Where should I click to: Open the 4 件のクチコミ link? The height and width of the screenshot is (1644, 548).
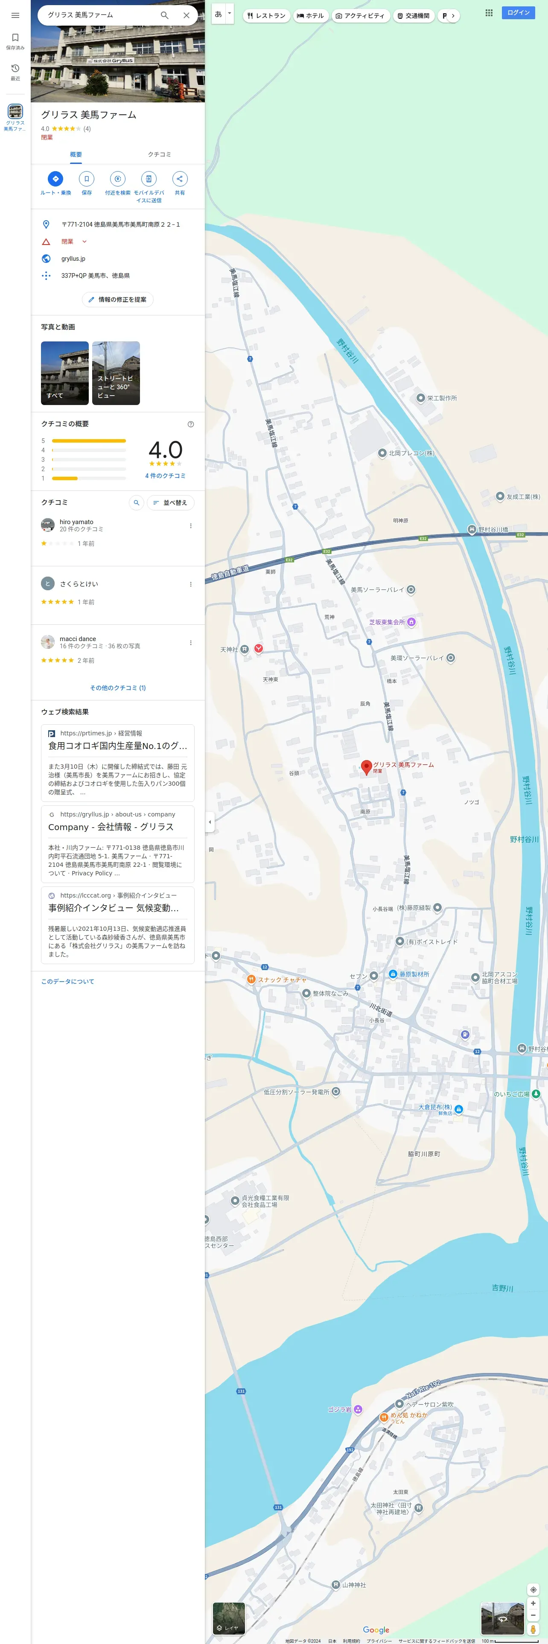pyautogui.click(x=165, y=476)
